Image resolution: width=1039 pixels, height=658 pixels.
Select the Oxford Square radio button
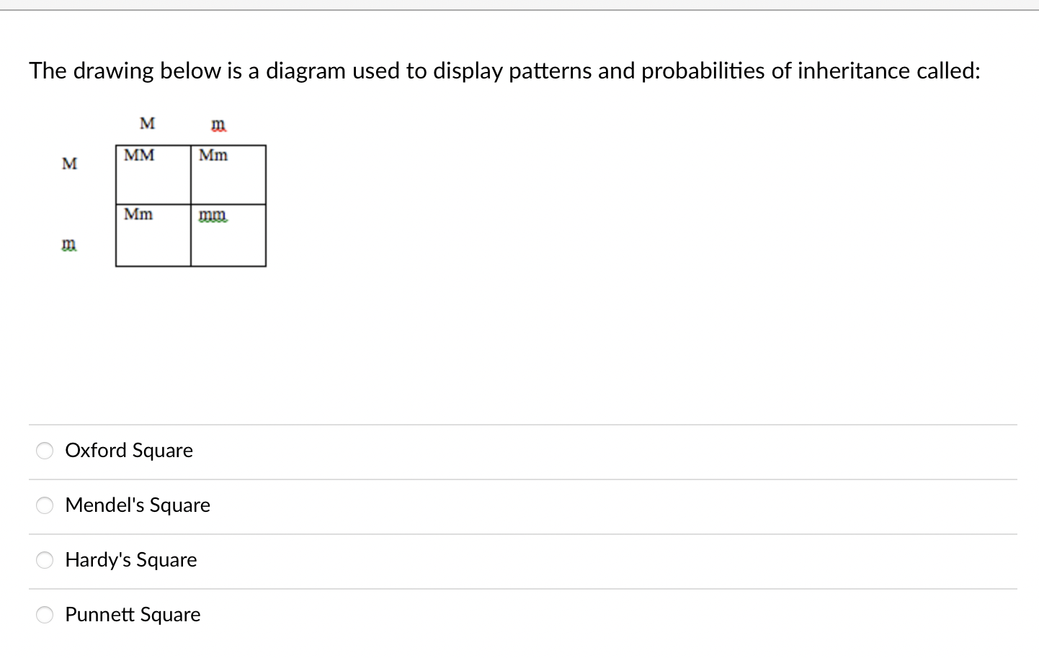tap(44, 451)
